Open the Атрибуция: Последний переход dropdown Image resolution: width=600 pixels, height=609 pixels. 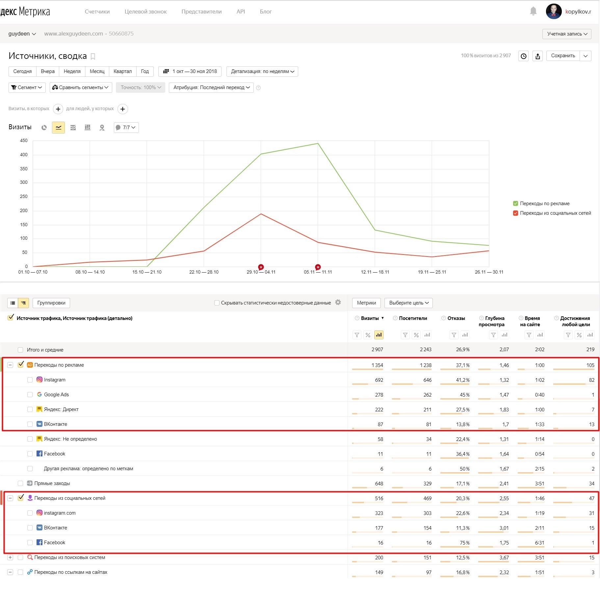211,87
